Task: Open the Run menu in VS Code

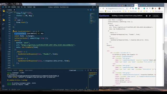Action: click(25, 7)
